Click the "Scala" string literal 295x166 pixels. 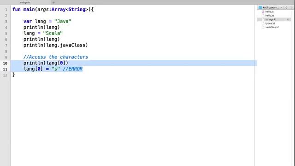pyautogui.click(x=53, y=33)
